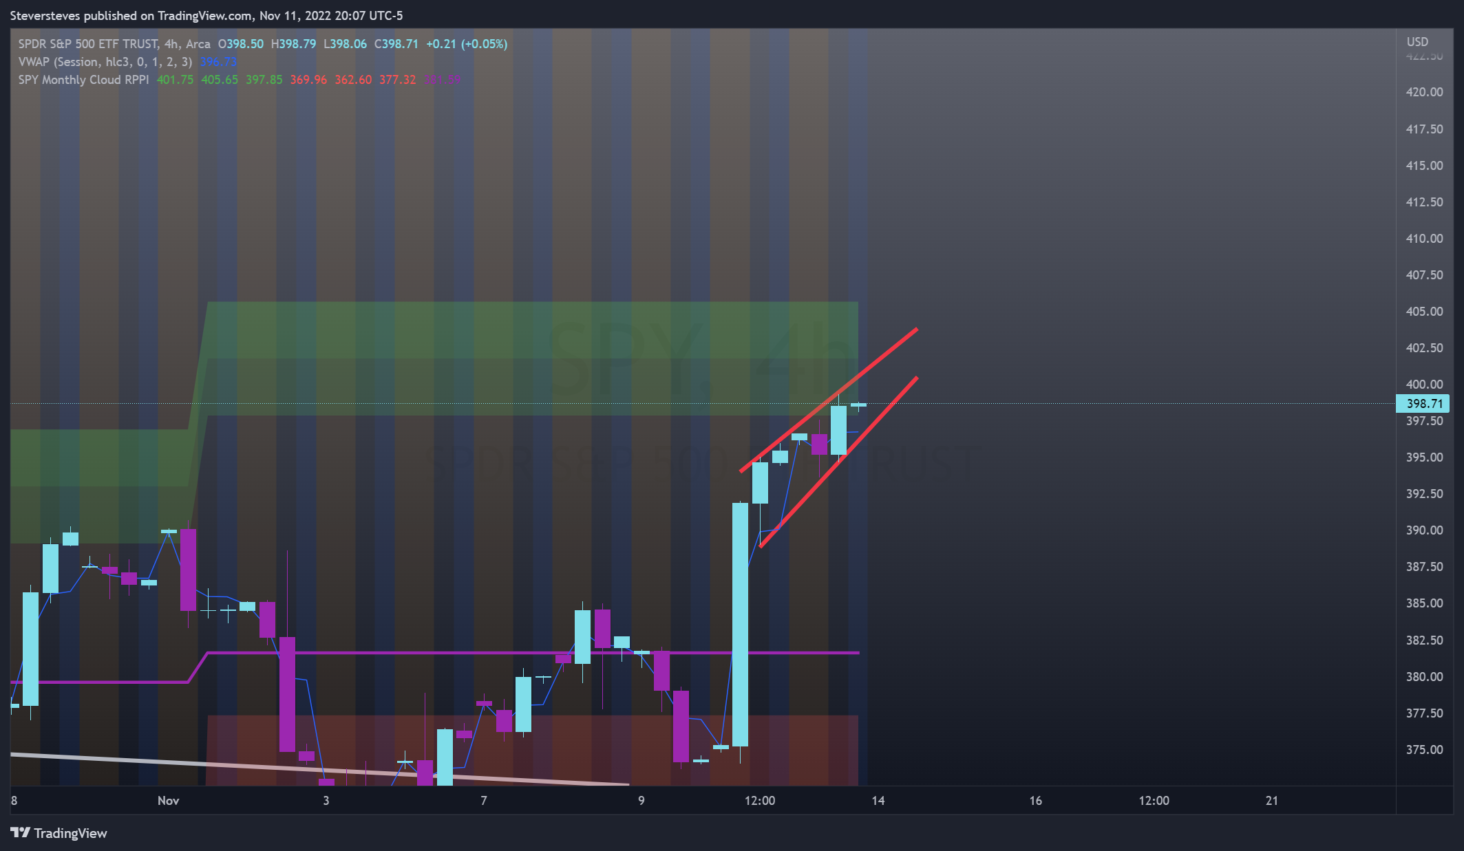Click the 385.00 price axis label
Viewport: 1464px width, 851px height.
coord(1424,603)
